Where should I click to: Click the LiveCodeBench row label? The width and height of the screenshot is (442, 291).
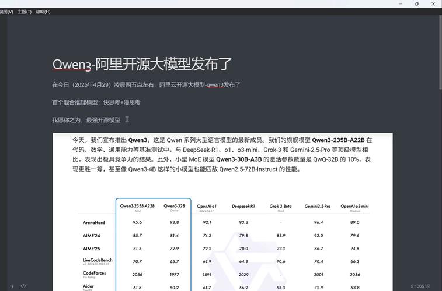98,261
